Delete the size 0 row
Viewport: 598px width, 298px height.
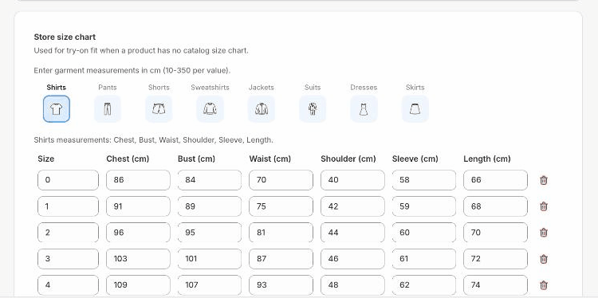click(x=544, y=180)
